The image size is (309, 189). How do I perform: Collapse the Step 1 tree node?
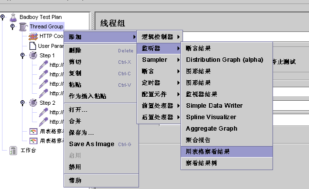(x=22, y=55)
